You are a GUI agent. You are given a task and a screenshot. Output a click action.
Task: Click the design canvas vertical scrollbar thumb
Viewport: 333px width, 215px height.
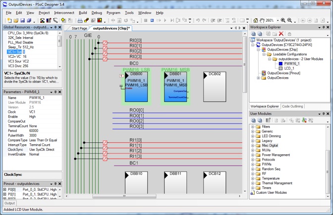(245, 65)
